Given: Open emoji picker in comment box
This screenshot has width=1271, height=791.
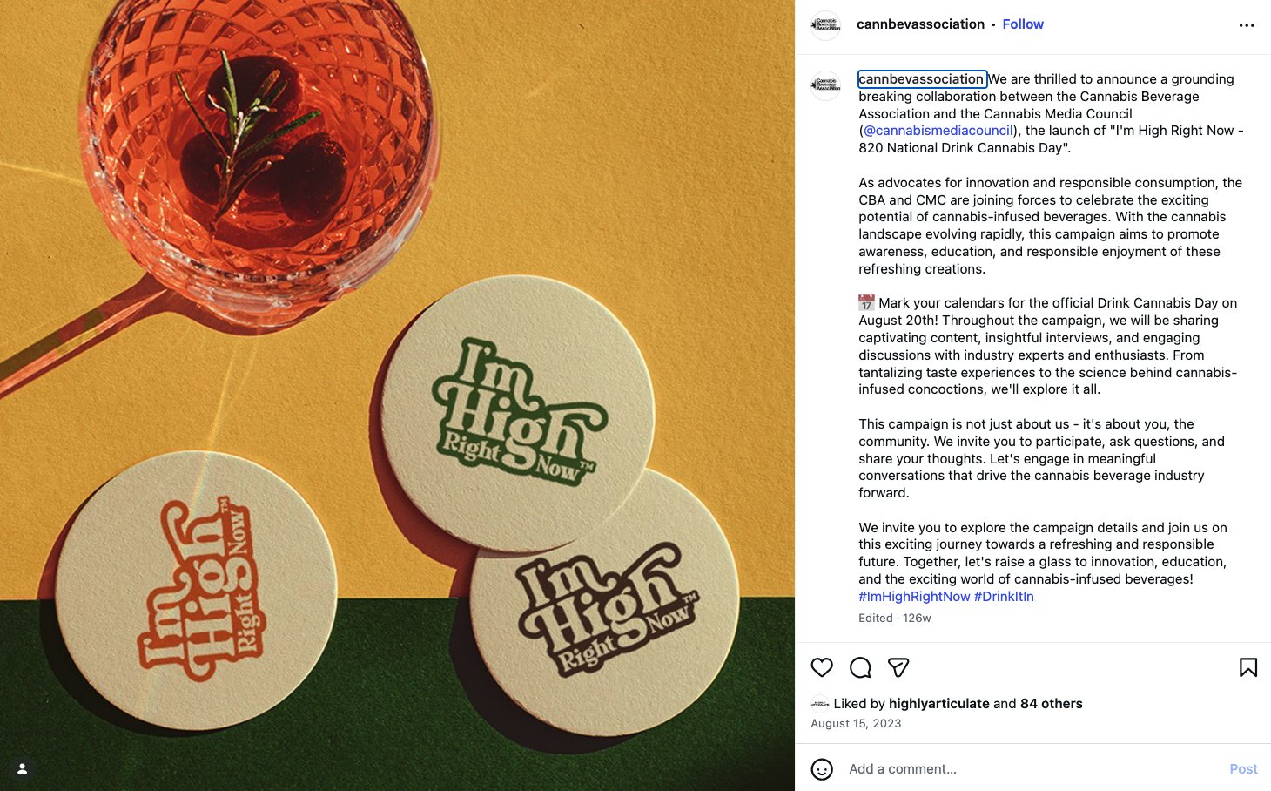Looking at the screenshot, I should pos(822,768).
